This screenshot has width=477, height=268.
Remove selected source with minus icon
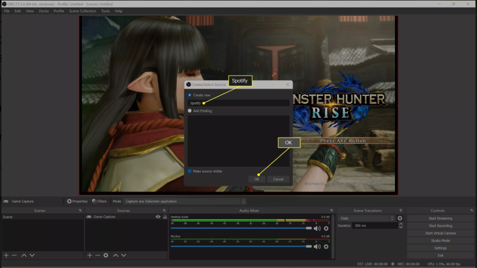point(98,255)
